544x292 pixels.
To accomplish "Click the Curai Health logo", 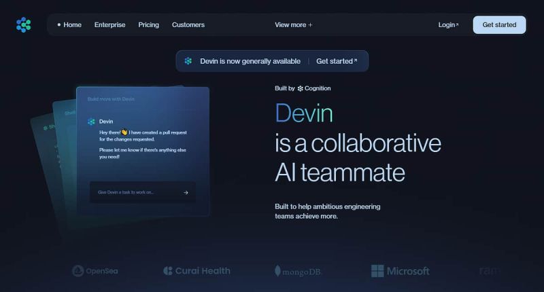I will [197, 271].
